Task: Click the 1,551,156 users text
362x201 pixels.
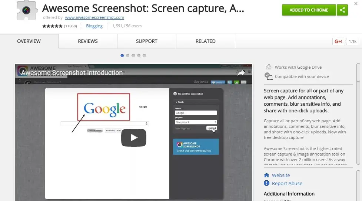Action: [127, 26]
